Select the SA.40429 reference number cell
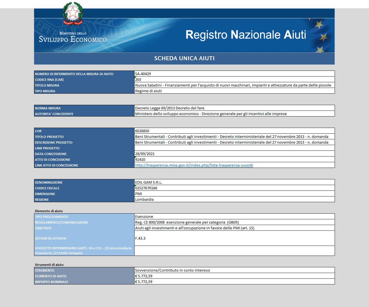This screenshot has width=369, height=307. [x=234, y=74]
